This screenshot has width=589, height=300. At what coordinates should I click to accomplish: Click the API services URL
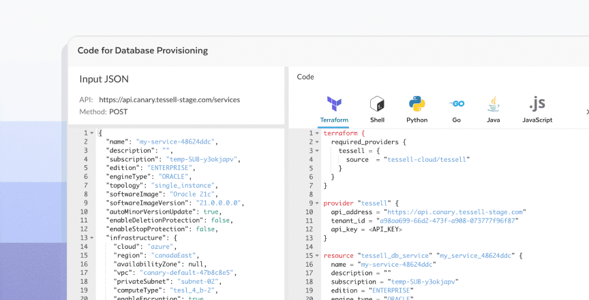click(x=170, y=100)
